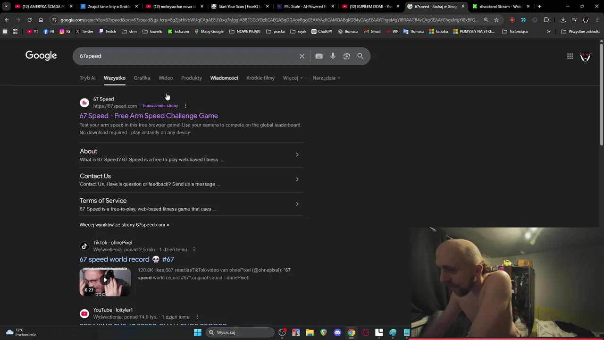Bookmark this page with the star icon

point(496,20)
